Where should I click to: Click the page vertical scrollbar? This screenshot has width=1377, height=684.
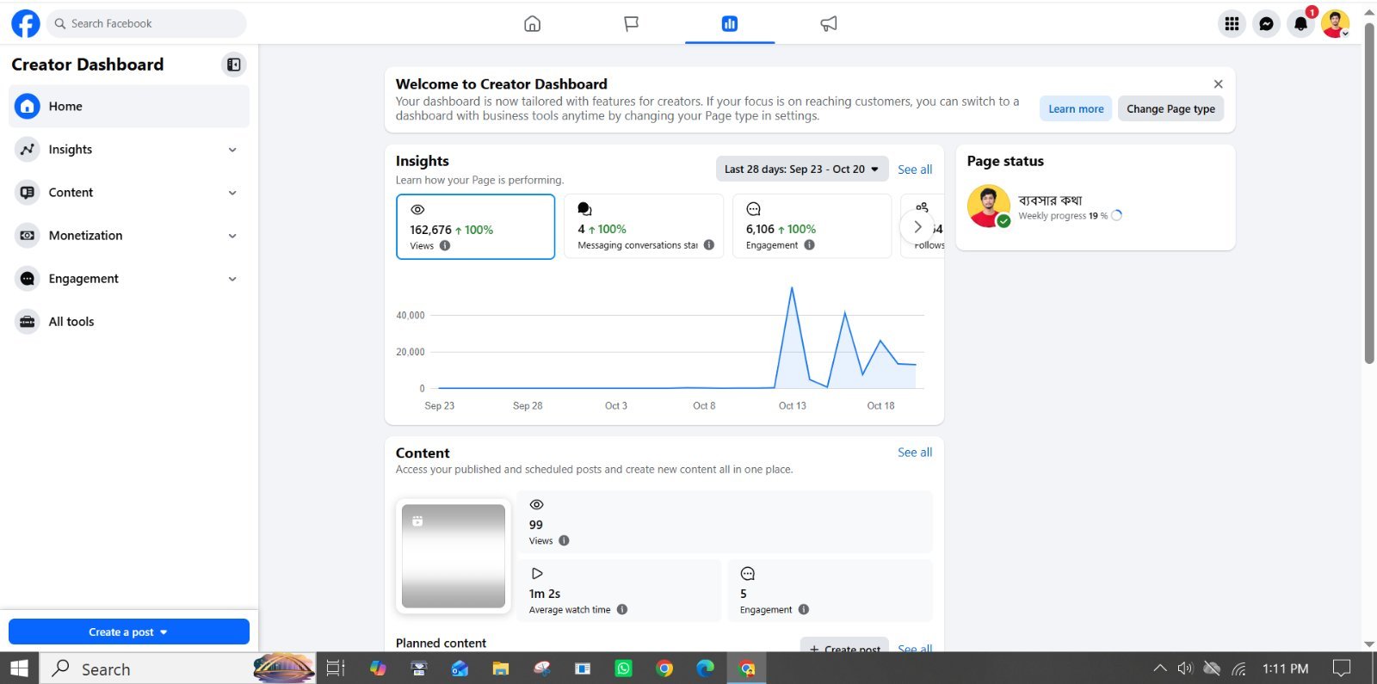pos(1369,194)
